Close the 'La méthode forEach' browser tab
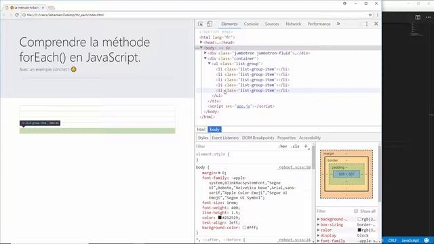Viewport: 434px width, 244px height. click(x=43, y=7)
